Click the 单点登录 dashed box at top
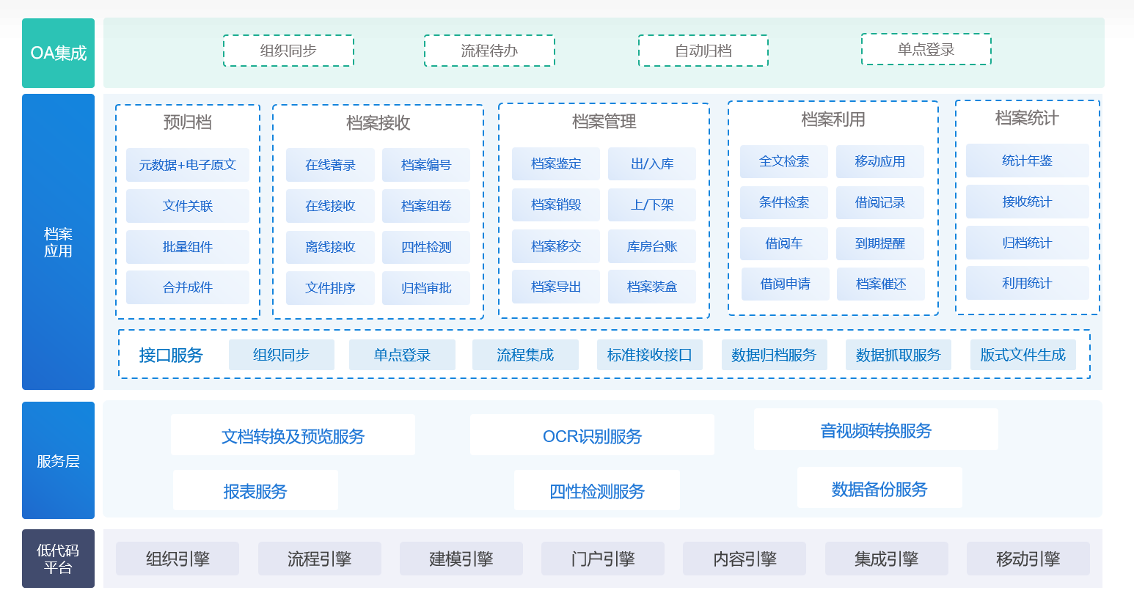 point(926,49)
